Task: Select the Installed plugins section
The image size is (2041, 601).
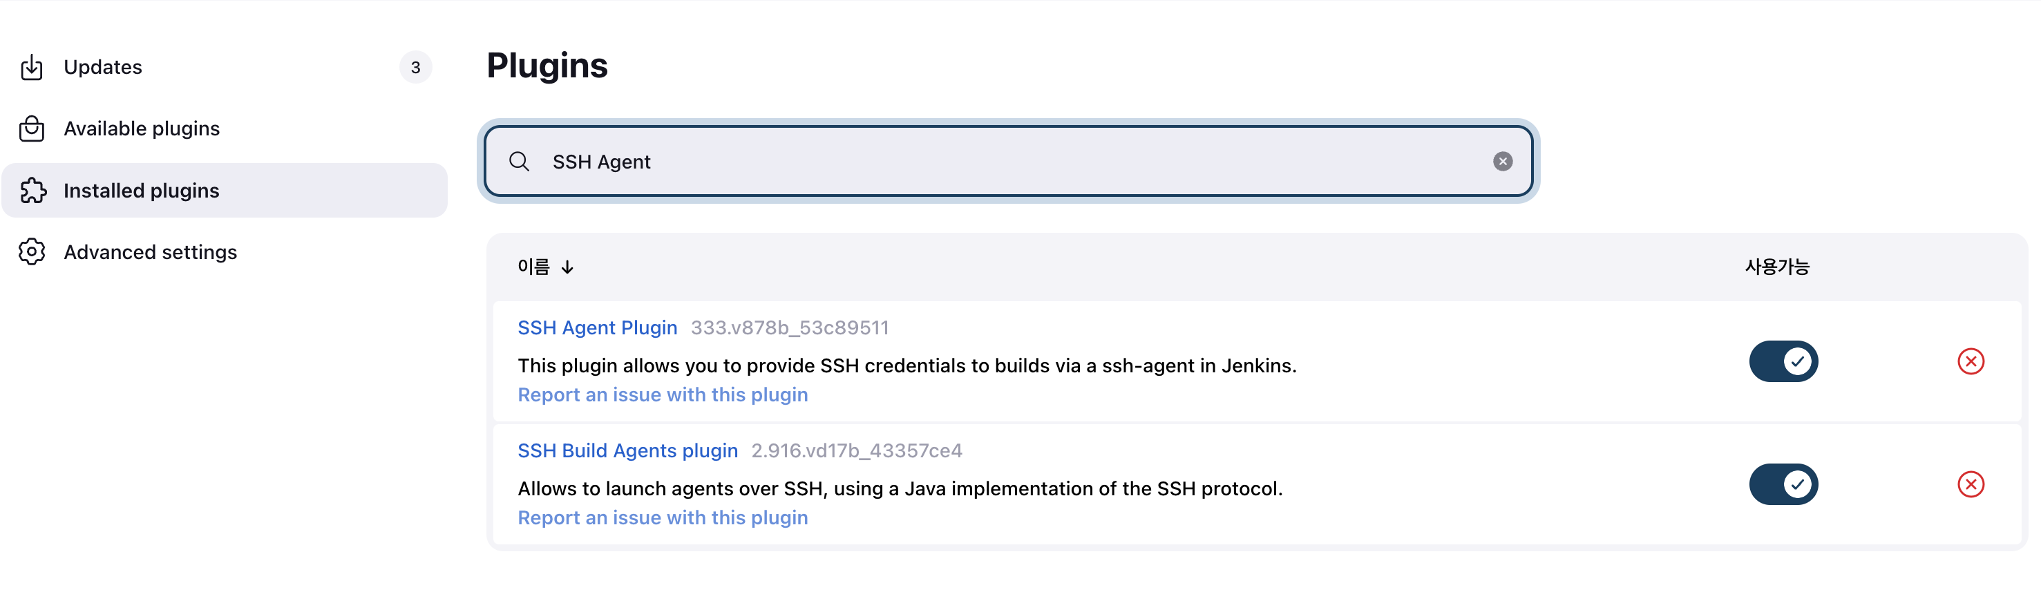Action: (225, 191)
